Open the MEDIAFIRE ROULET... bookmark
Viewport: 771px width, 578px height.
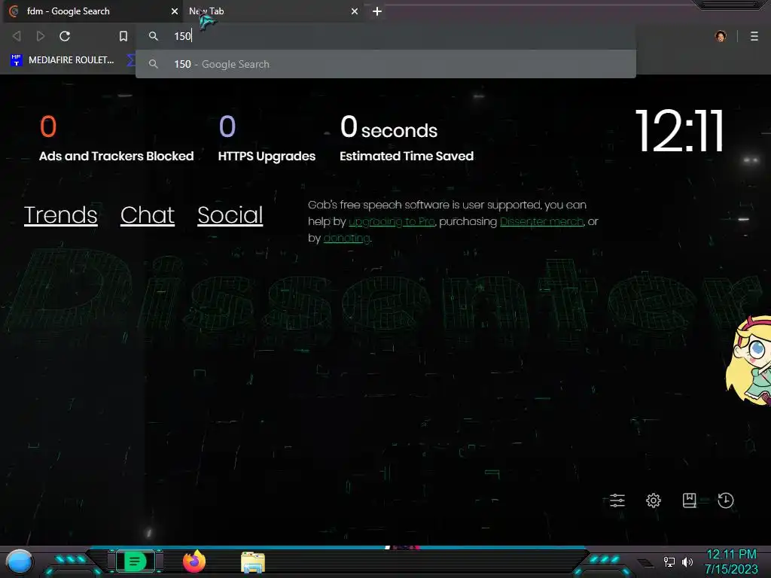pos(62,60)
